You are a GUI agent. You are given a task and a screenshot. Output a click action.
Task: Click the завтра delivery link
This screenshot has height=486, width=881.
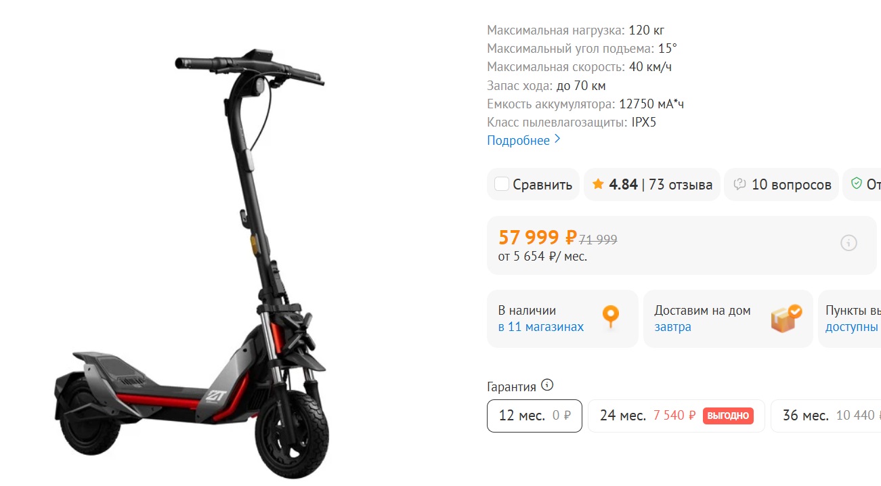[x=672, y=327]
